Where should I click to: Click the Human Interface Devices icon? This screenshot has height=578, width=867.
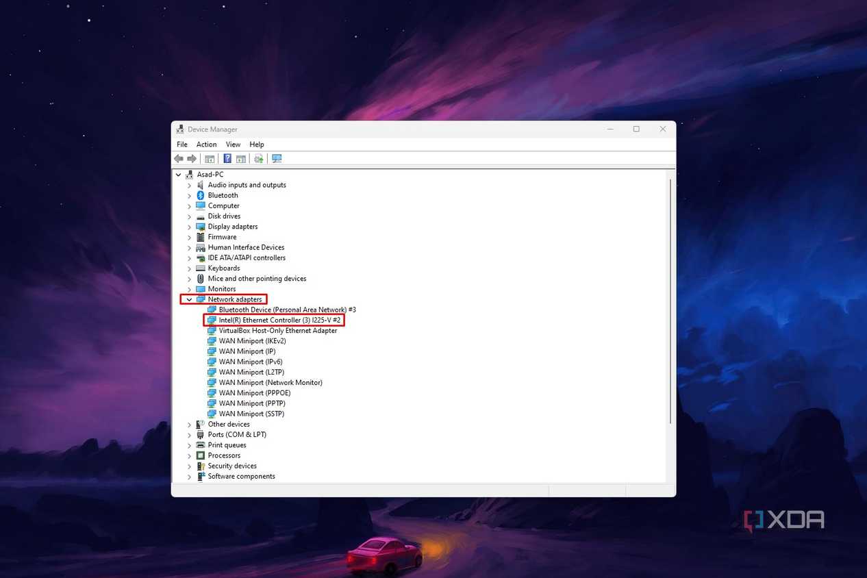[201, 247]
